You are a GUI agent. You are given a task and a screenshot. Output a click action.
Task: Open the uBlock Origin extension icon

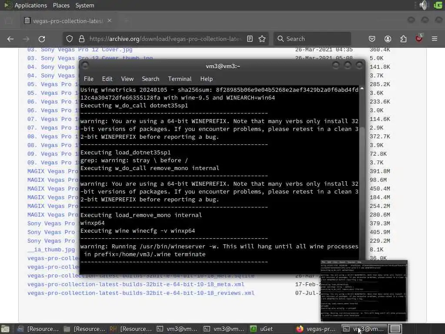pos(419,38)
